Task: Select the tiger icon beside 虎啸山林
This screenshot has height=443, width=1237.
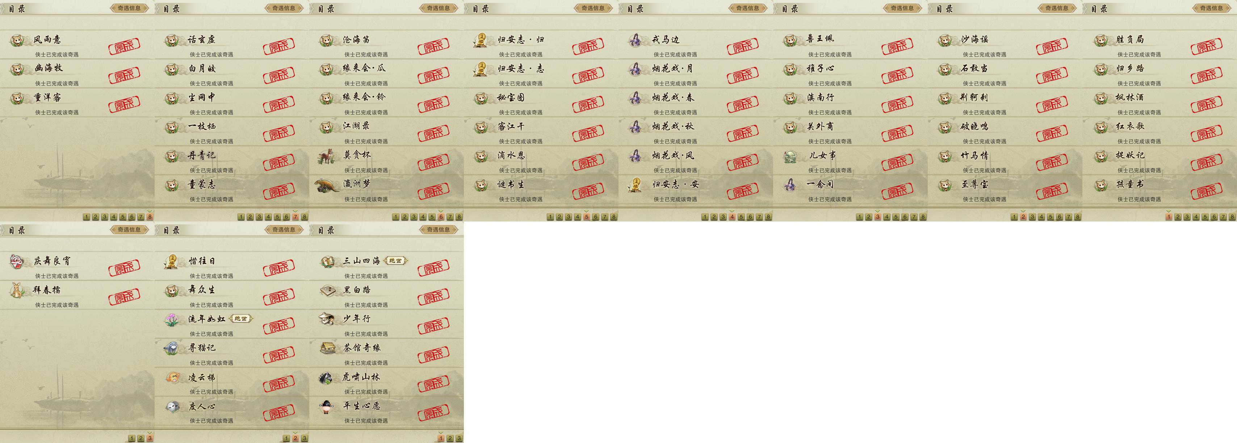Action: [x=326, y=378]
